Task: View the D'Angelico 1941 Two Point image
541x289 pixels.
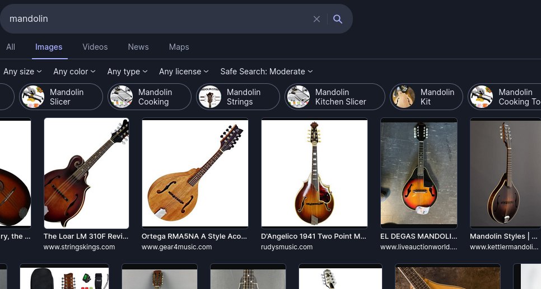Action: pyautogui.click(x=314, y=173)
